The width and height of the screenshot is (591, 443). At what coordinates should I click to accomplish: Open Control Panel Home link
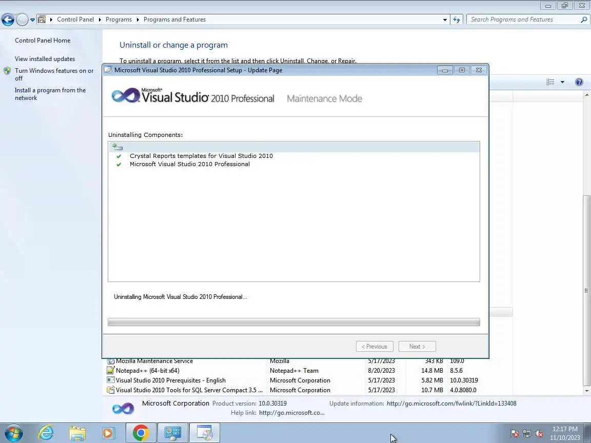click(43, 41)
